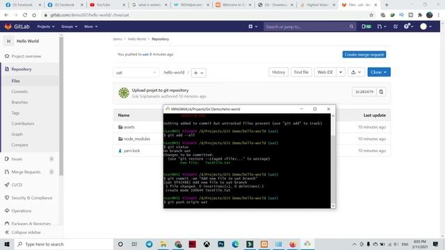The image size is (445, 250).
Task: Open Telegram from taskbar
Action: [149, 244]
